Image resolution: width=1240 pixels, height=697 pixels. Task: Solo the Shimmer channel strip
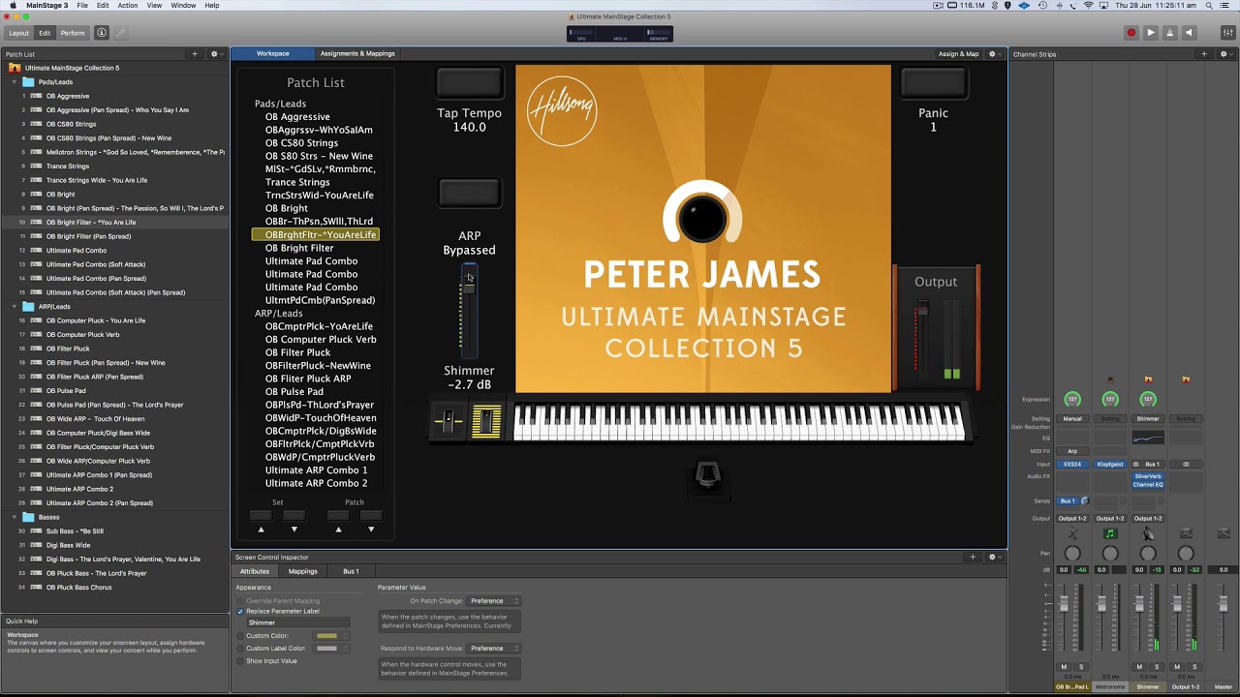point(1157,667)
